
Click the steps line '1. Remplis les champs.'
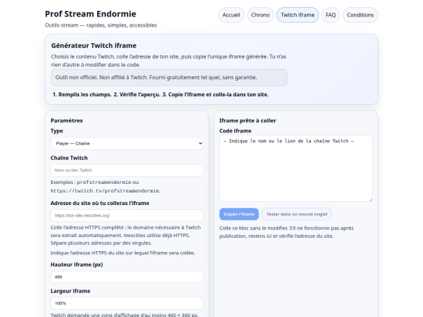pyautogui.click(x=82, y=95)
